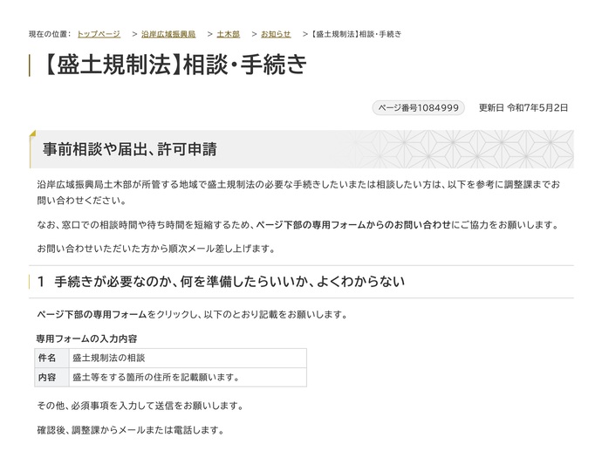602x451 pixels.
Task: Select the page title 【盛土規制法】相談・手続き heading
Action: [x=175, y=65]
